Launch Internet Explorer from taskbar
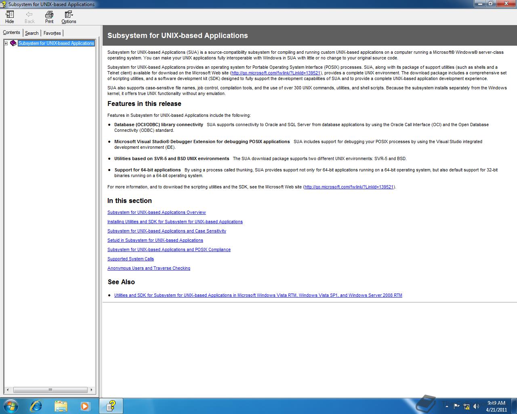The image size is (517, 414). 36,406
